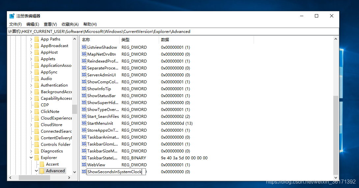Open the 收藏夹(A) menu
359x188 pixels.
(70, 24)
